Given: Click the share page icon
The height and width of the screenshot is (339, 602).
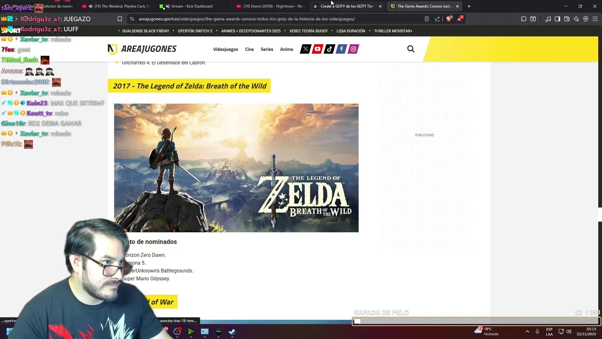Looking at the screenshot, I should coord(437,19).
